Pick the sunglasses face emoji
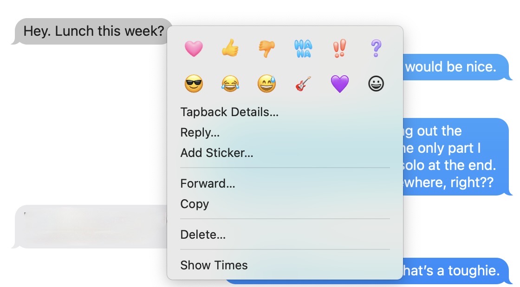The image size is (520, 287). point(194,85)
